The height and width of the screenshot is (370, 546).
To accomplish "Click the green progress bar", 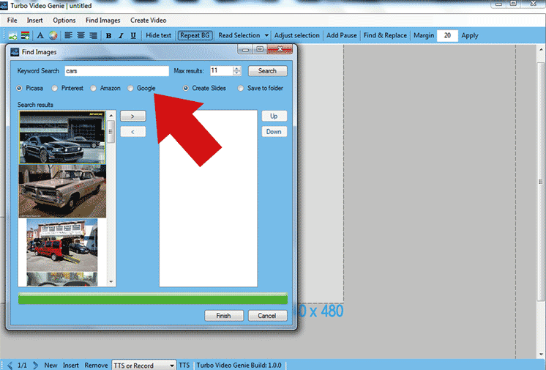I will 153,299.
